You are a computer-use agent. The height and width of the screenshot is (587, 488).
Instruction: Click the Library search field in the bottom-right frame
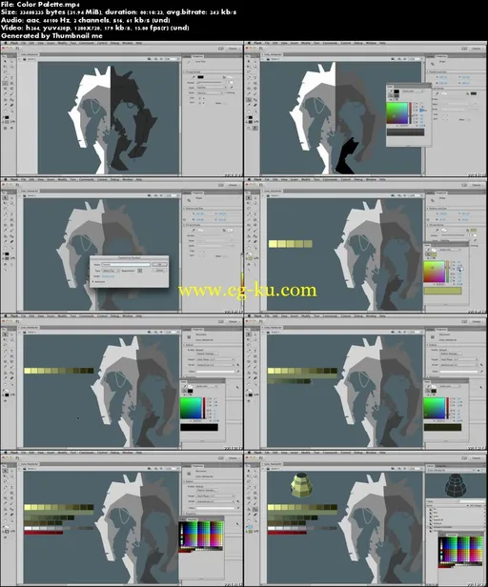click(472, 501)
